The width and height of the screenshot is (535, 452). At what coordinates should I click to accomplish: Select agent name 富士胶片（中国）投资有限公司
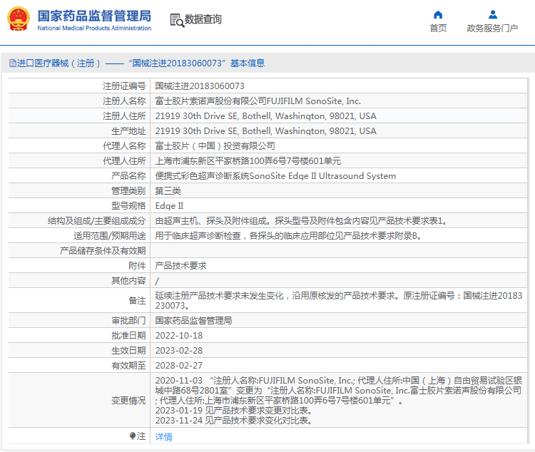215,146
